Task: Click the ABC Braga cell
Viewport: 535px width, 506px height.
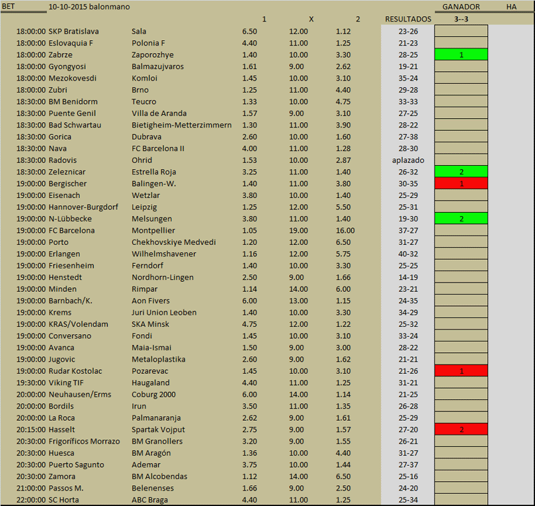Action: click(150, 500)
